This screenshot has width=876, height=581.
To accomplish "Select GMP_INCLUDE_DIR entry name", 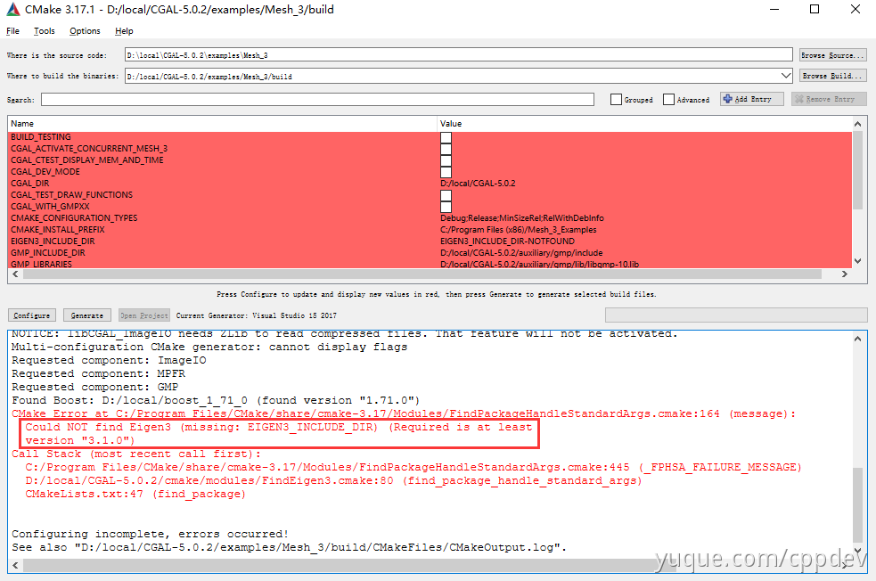I will (x=47, y=253).
